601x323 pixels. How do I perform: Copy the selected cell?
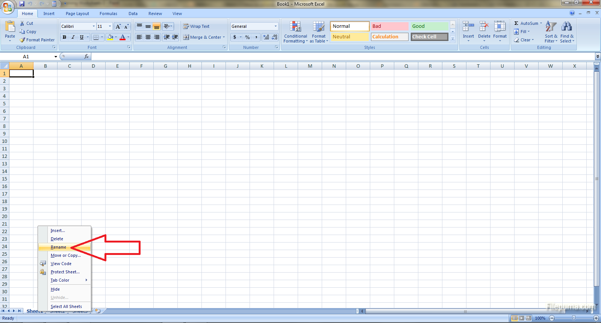[28, 32]
